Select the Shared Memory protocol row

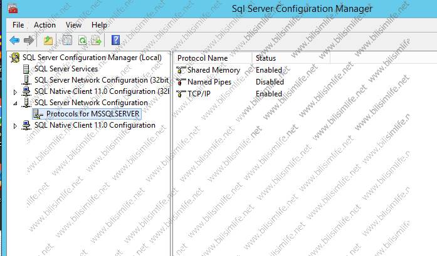(213, 70)
